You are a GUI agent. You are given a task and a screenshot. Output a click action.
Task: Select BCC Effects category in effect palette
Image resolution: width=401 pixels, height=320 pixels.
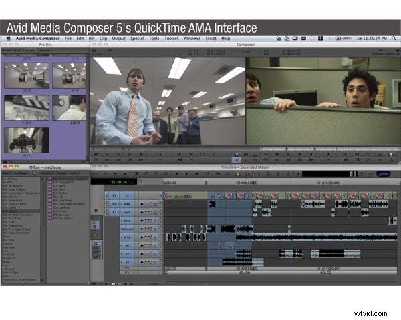[10, 197]
